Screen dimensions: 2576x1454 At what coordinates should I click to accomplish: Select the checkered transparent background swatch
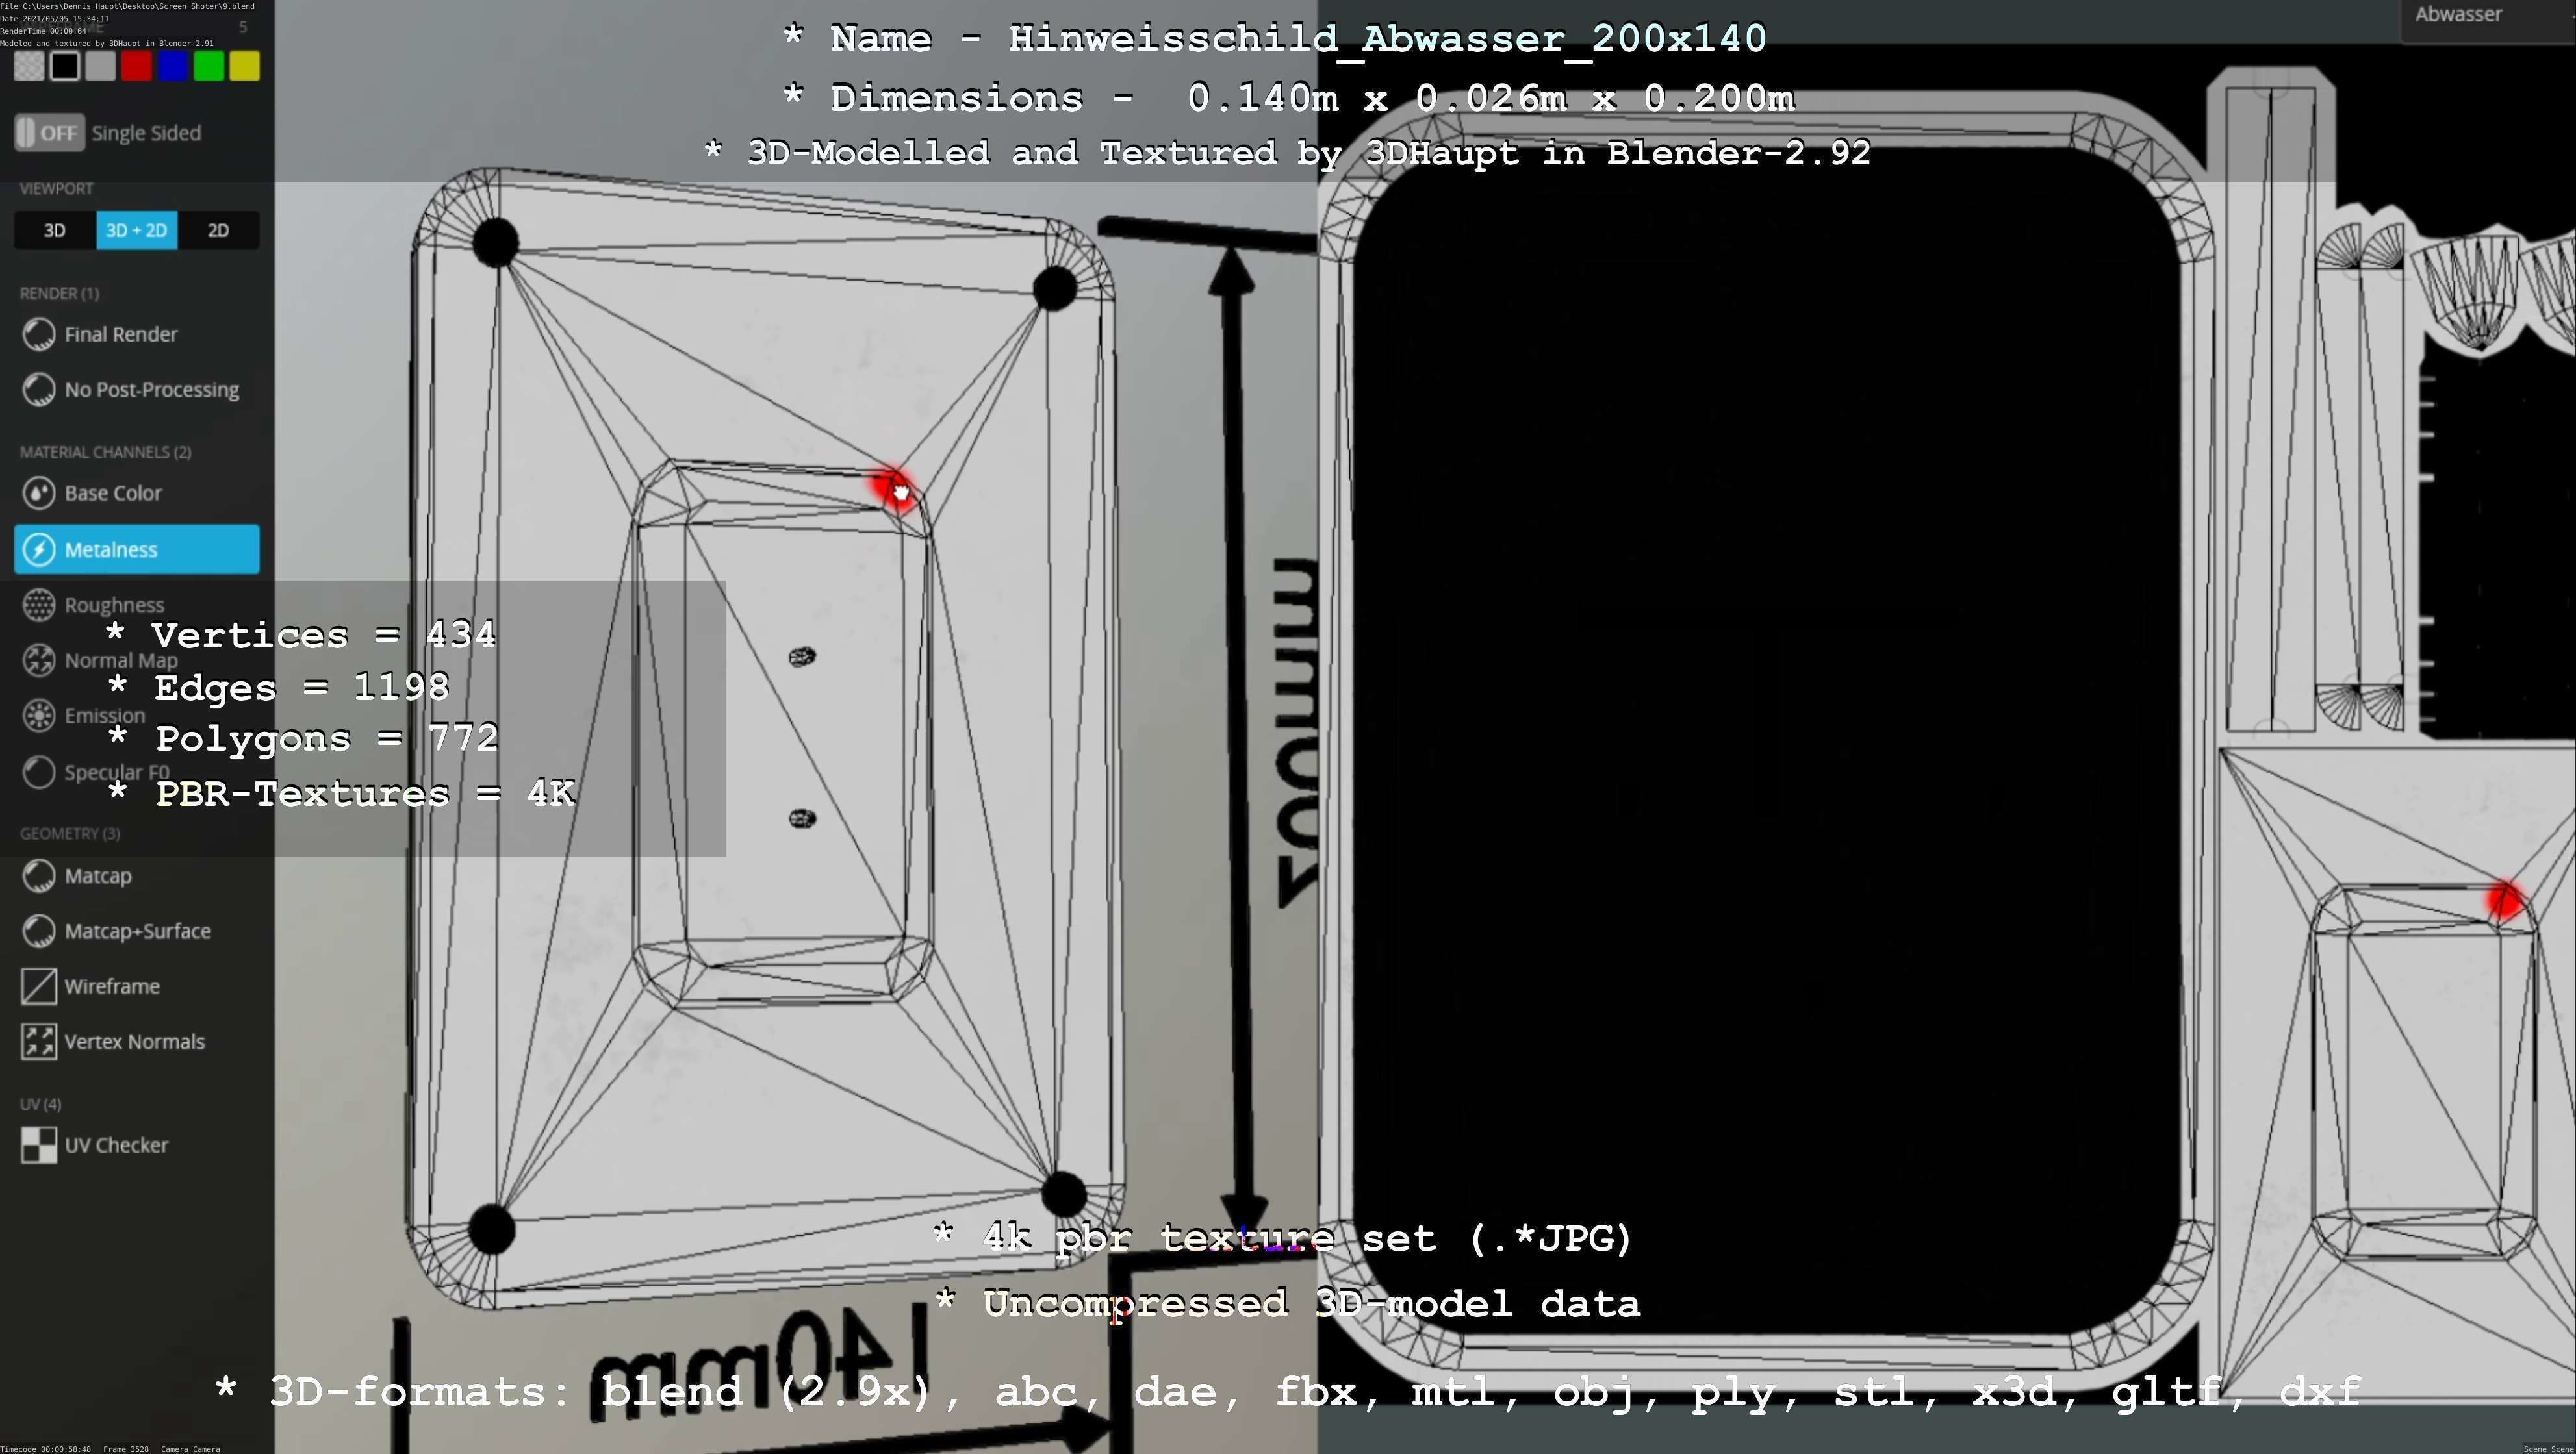pyautogui.click(x=29, y=67)
